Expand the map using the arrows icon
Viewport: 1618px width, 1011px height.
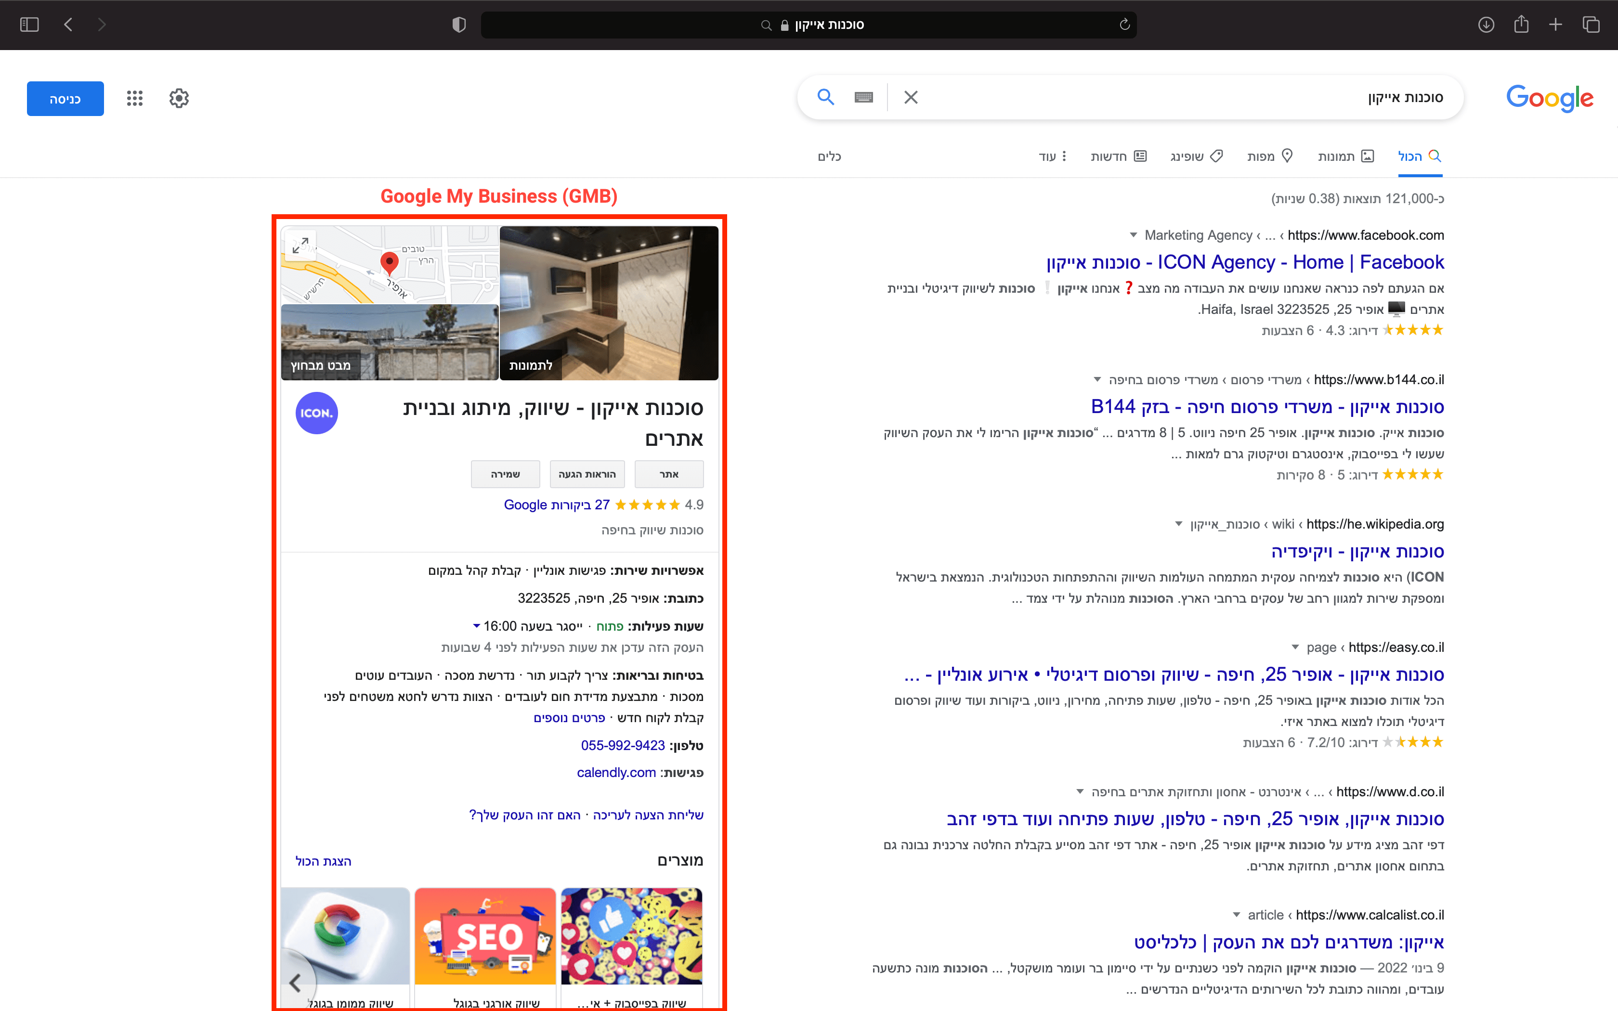tap(300, 246)
